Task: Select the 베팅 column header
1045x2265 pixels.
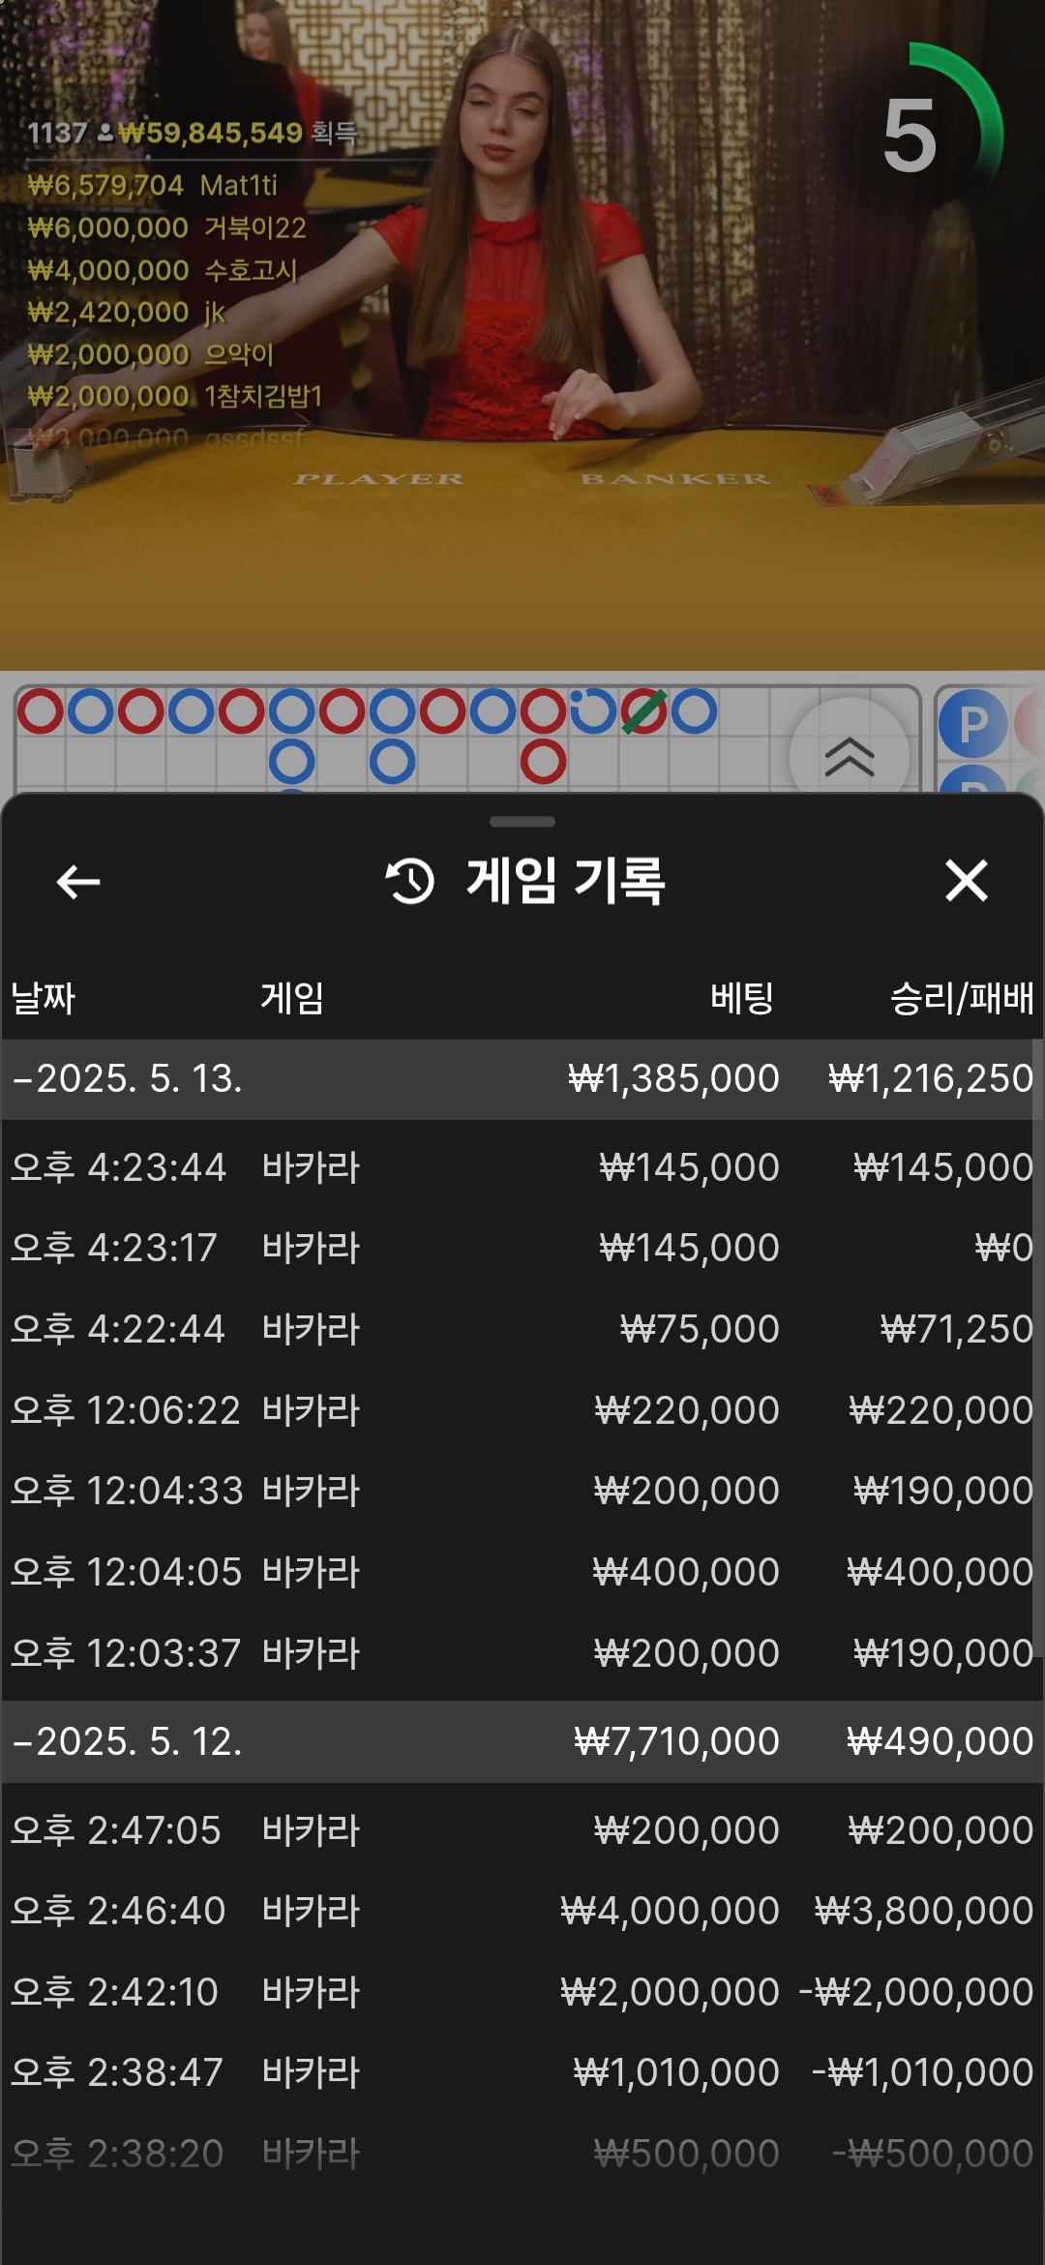Action: click(742, 998)
